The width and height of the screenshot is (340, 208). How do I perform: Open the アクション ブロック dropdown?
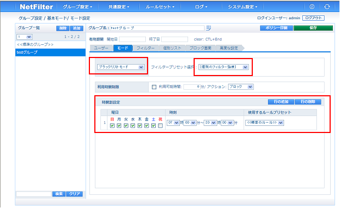[241, 87]
